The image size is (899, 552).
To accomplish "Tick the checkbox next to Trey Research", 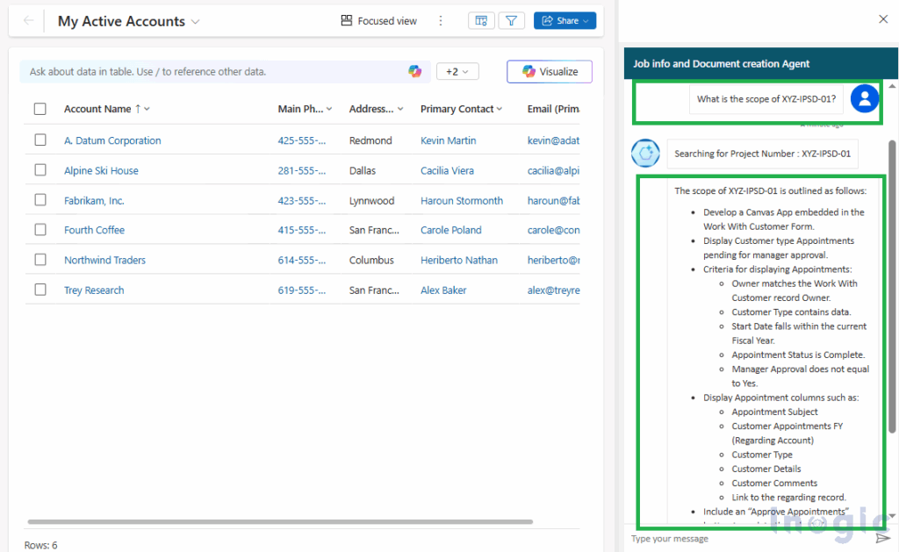I will (40, 290).
